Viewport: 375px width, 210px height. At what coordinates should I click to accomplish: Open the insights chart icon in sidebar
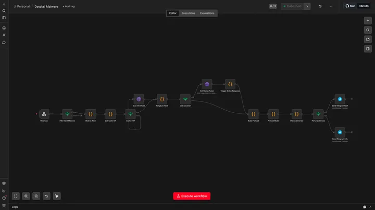[4, 191]
